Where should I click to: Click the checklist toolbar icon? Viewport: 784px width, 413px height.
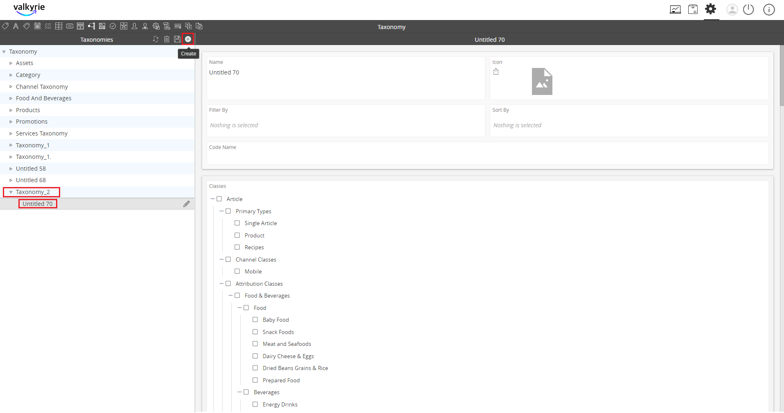(48, 26)
